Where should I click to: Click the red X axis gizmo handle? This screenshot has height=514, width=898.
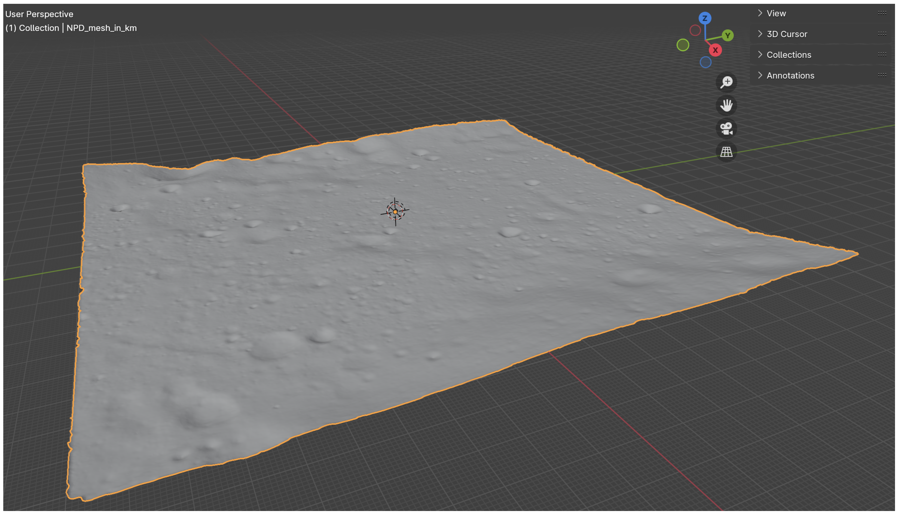(x=715, y=50)
